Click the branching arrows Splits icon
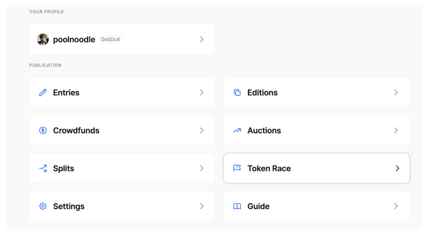 [43, 168]
